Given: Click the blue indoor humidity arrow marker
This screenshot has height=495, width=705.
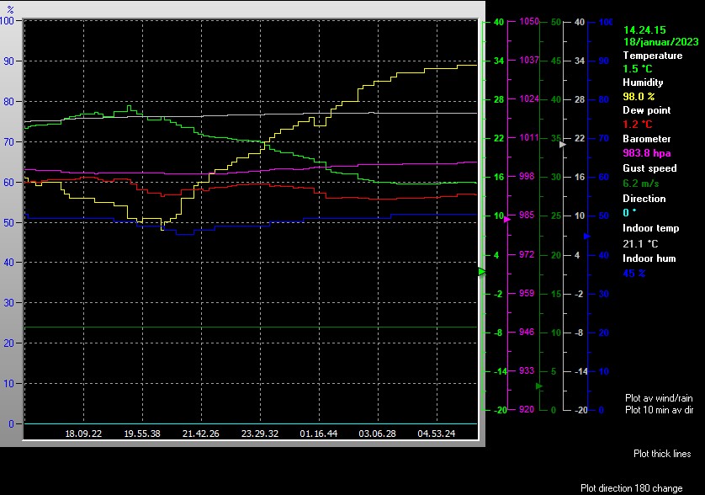Looking at the screenshot, I should pyautogui.click(x=588, y=236).
